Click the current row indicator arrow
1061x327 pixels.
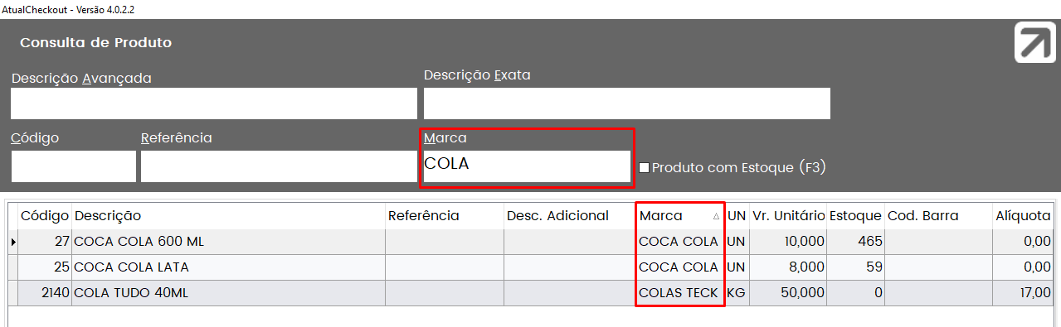tap(12, 242)
